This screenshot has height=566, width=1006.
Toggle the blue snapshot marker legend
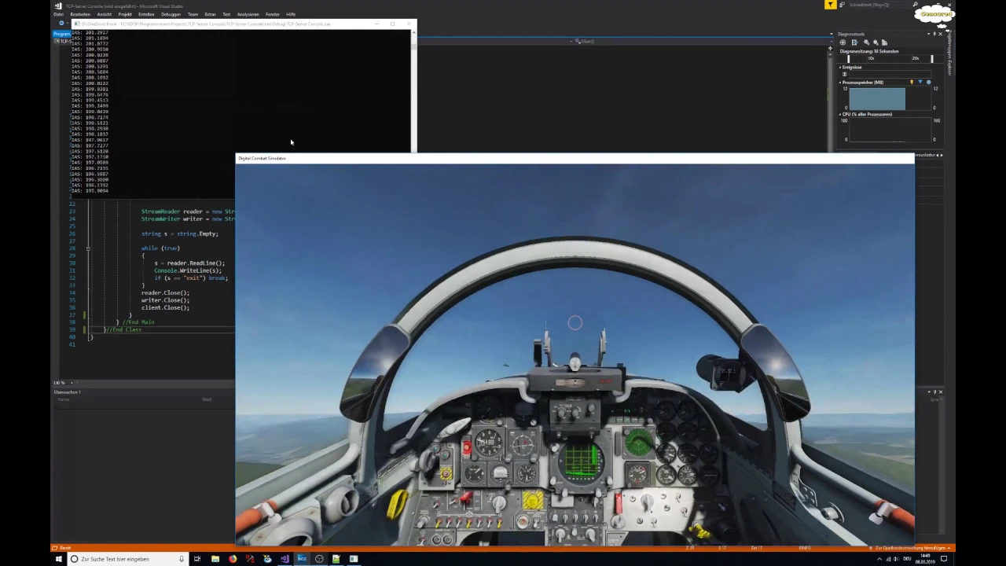click(x=920, y=83)
